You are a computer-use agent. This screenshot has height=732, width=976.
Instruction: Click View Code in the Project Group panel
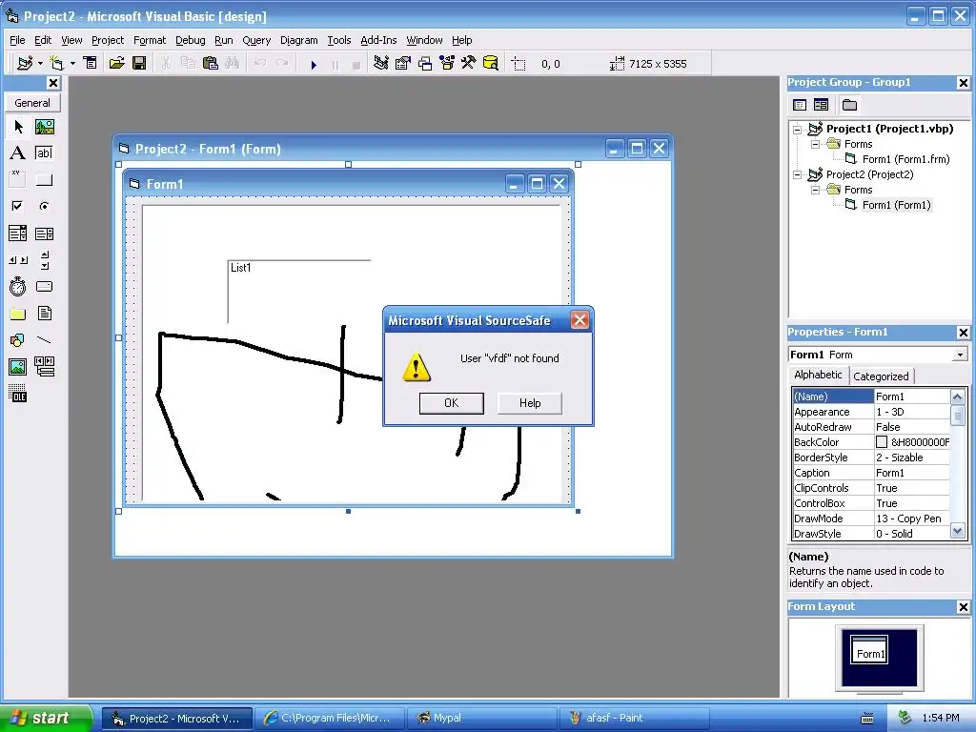[x=800, y=105]
